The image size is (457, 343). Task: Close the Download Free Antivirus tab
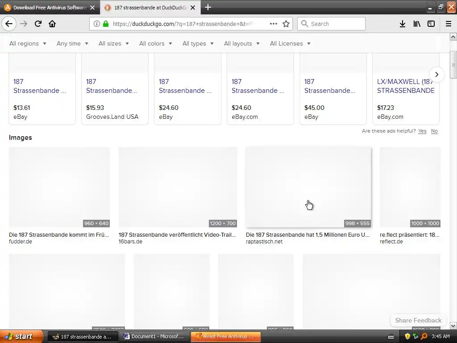(92, 8)
